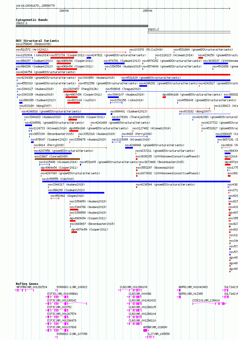Open esv23667 (Conrad2009) variant

pyautogui.click(x=51, y=156)
